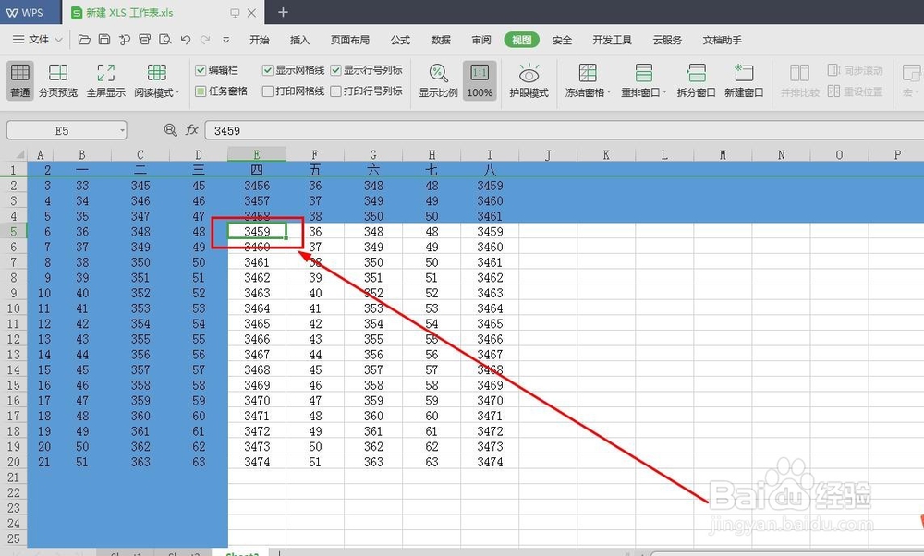Click the undo button in quick toolbar
Image resolution: width=924 pixels, height=556 pixels.
point(183,39)
